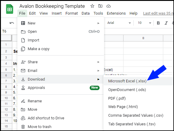Screen dimensions: 174x131
Task: Open the Data menu
Action: tap(86, 13)
